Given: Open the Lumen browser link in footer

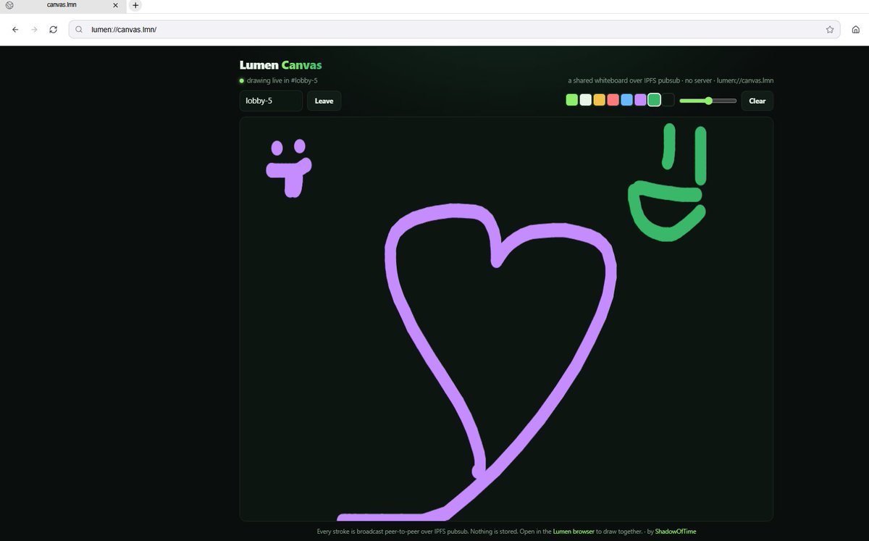Looking at the screenshot, I should [574, 532].
